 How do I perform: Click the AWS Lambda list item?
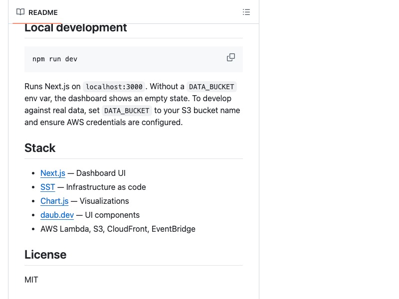coord(118,229)
